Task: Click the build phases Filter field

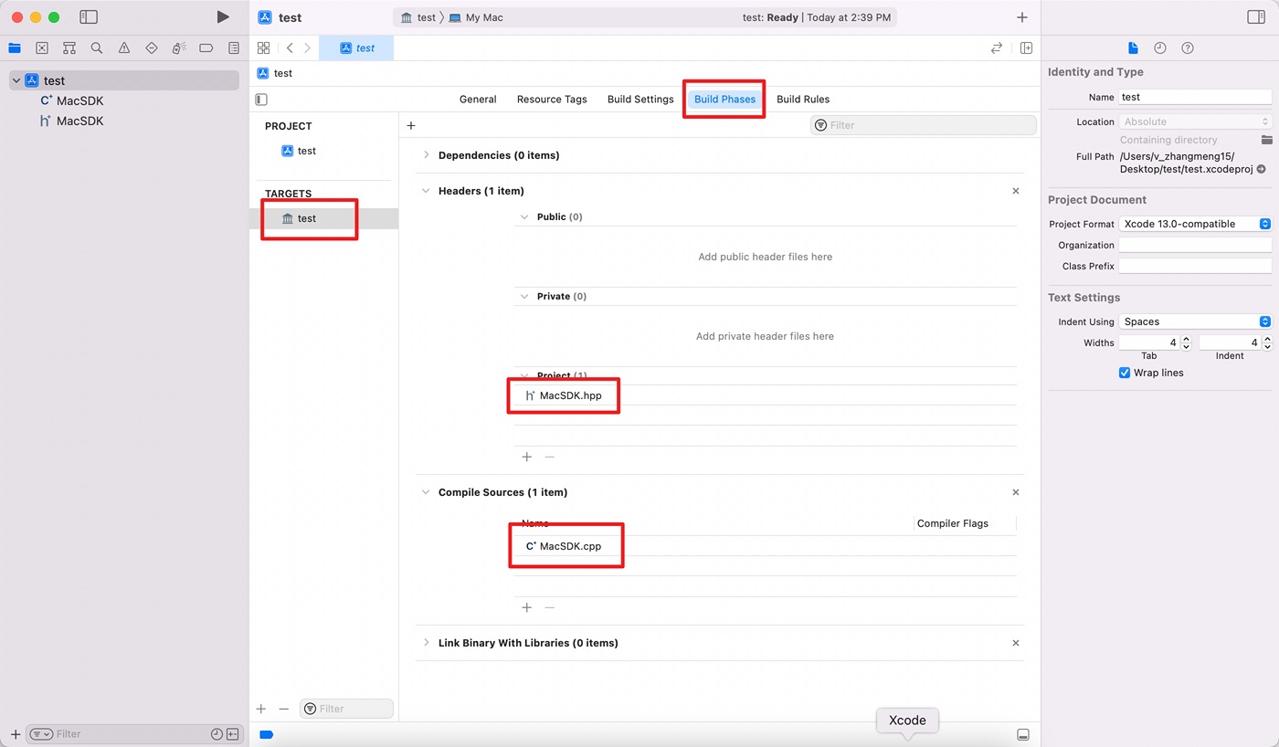Action: pyautogui.click(x=924, y=125)
